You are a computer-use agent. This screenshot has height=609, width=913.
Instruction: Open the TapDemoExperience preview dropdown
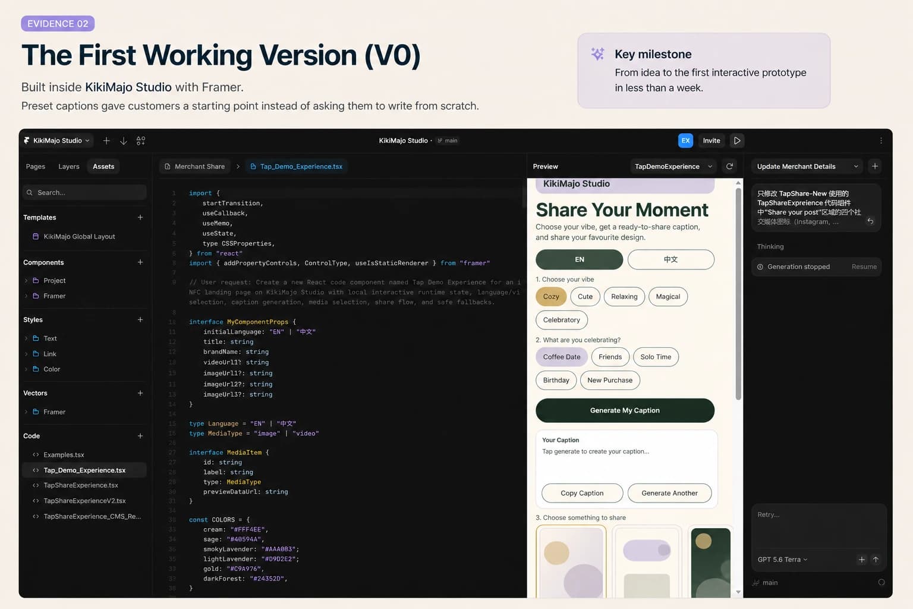click(673, 167)
